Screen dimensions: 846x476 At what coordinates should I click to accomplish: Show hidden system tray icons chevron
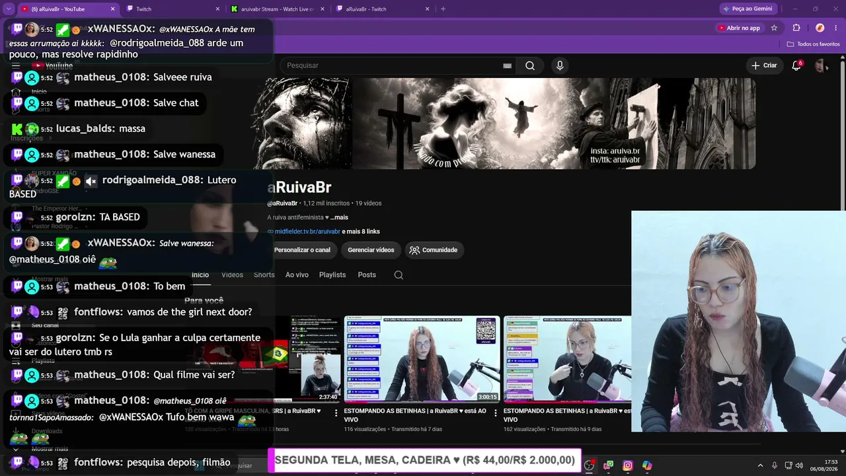coord(760,465)
